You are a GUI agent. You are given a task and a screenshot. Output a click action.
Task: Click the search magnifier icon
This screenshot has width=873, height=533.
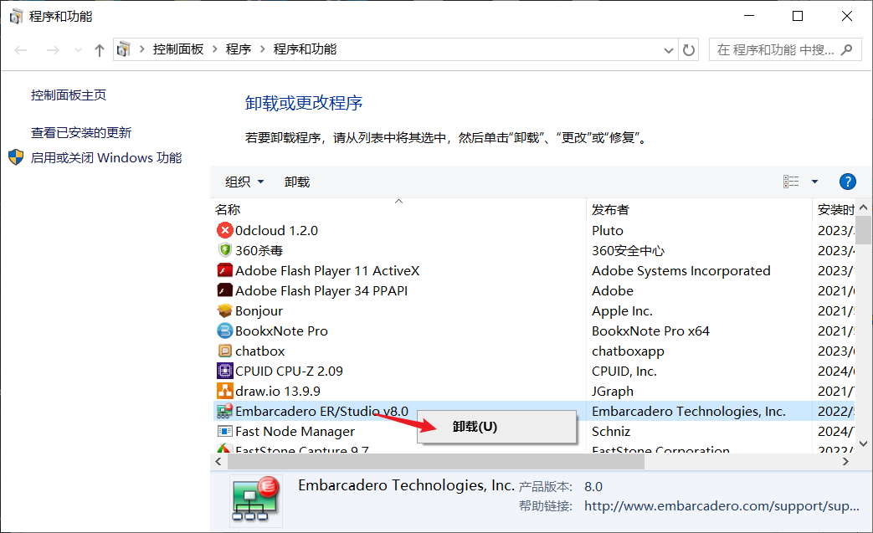847,49
